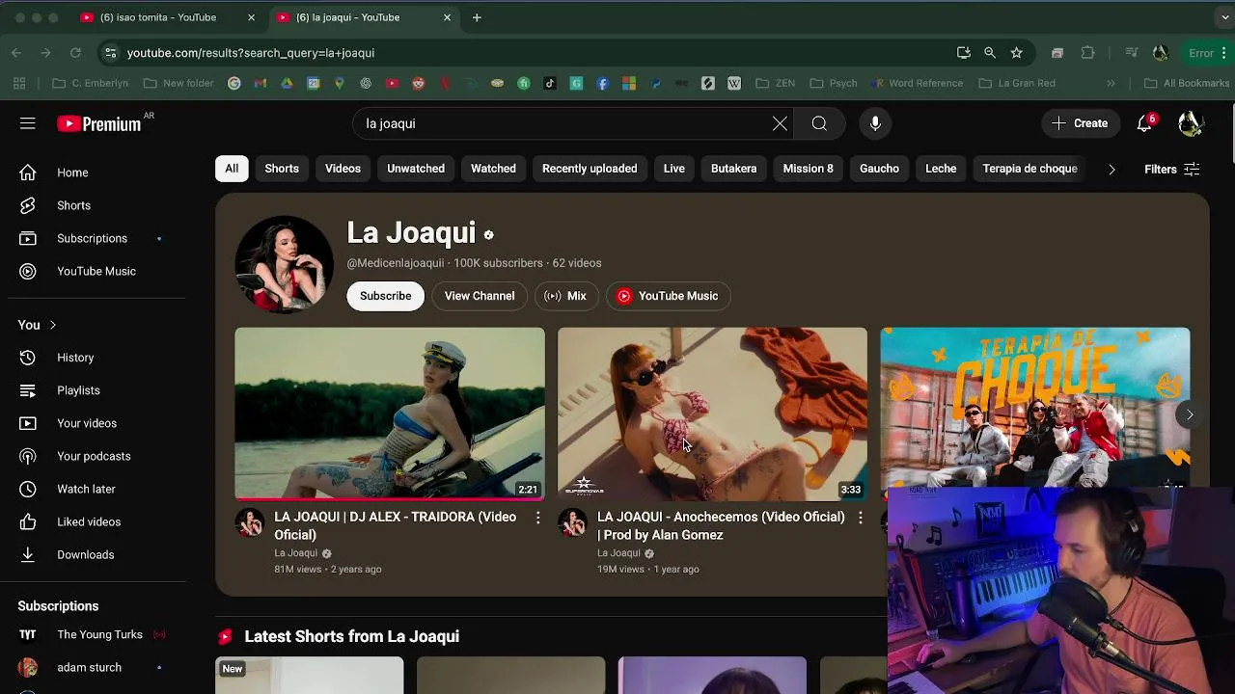Select the Unwatched filter chip
The width and height of the screenshot is (1235, 694).
coord(416,169)
